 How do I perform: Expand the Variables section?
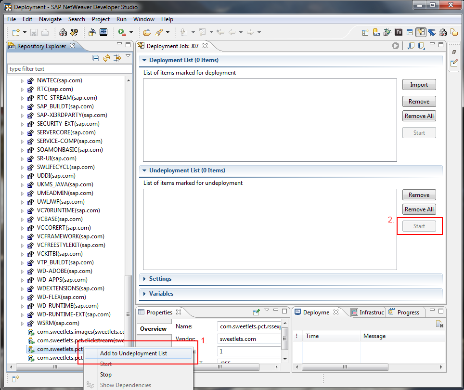pyautogui.click(x=161, y=294)
